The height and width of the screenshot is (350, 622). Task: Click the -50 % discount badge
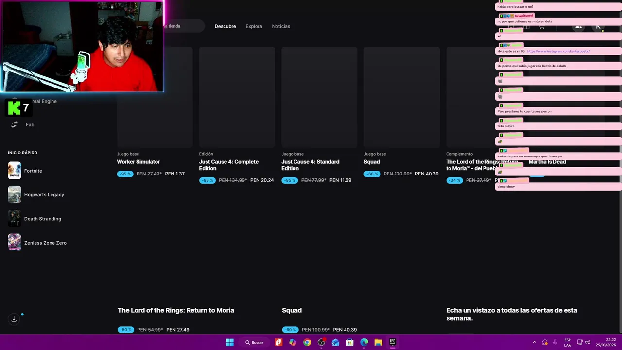pos(125,329)
